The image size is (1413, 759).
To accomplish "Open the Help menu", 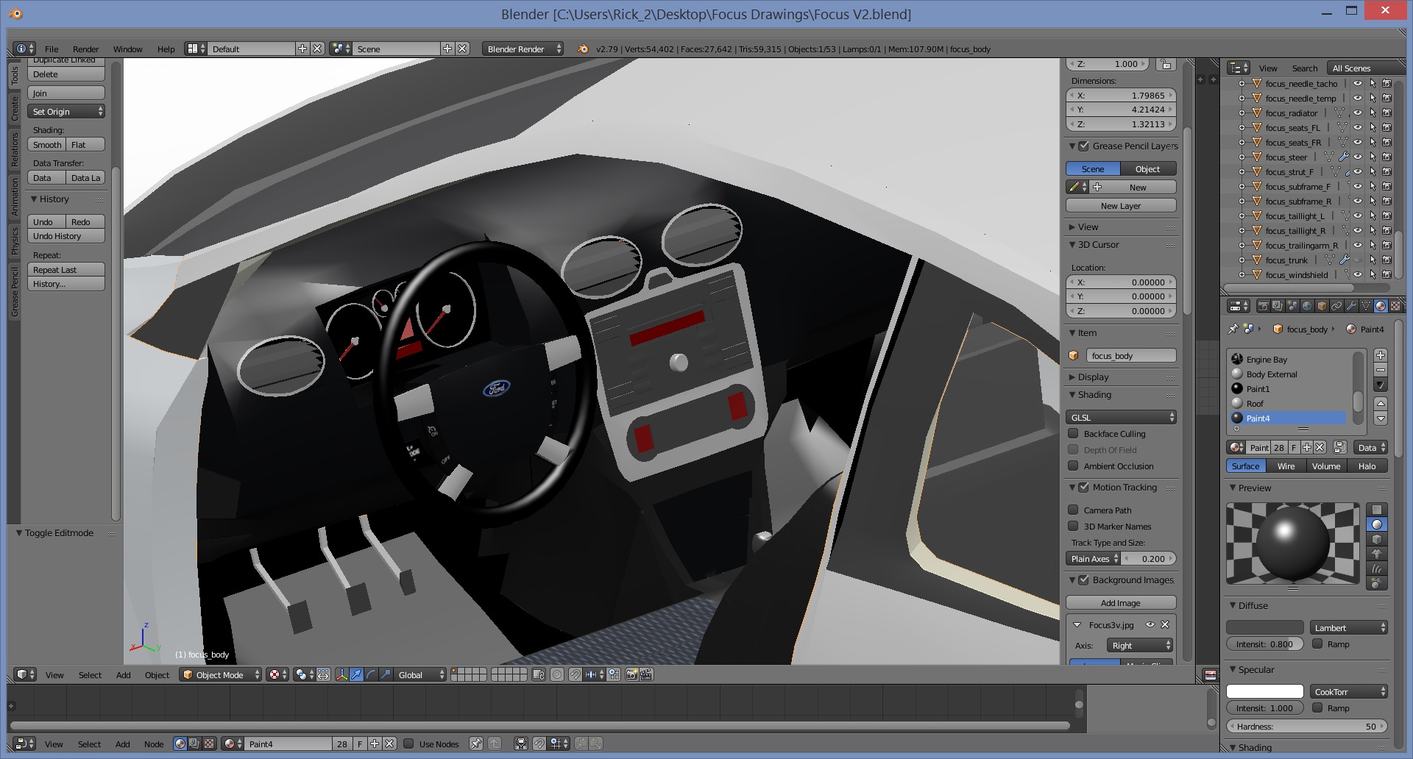I will point(166,49).
